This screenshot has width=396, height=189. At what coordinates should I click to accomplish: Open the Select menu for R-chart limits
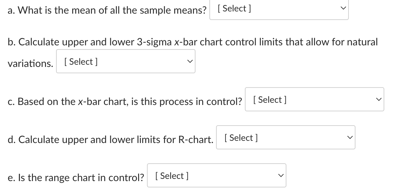[x=285, y=137]
